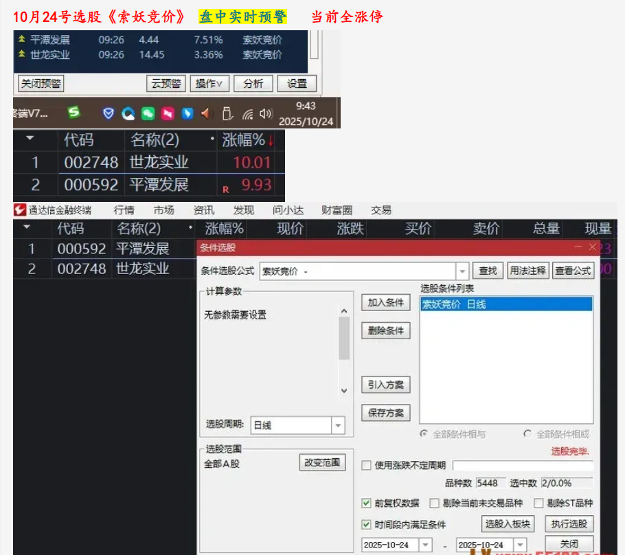Open the 操作 dropdown in the alert panel

(209, 84)
